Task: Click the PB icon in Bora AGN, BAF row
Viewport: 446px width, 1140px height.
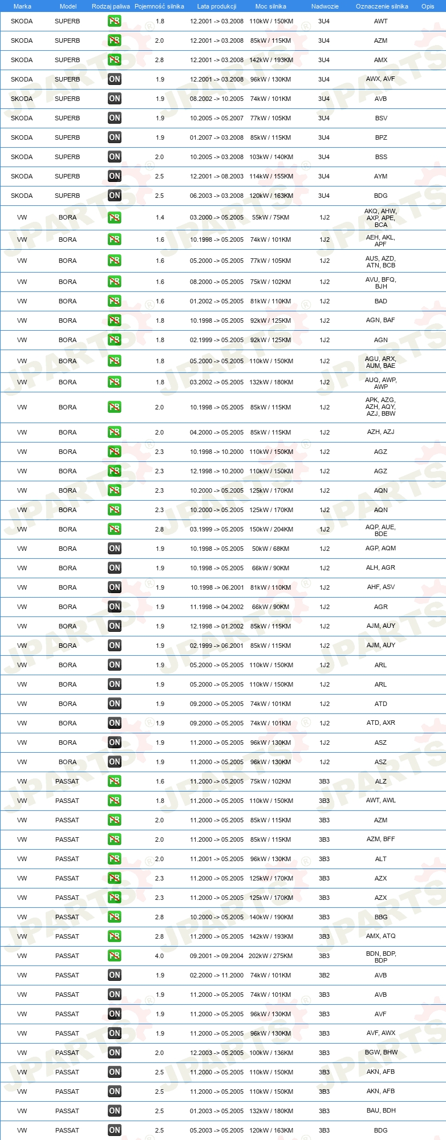Action: [x=115, y=321]
